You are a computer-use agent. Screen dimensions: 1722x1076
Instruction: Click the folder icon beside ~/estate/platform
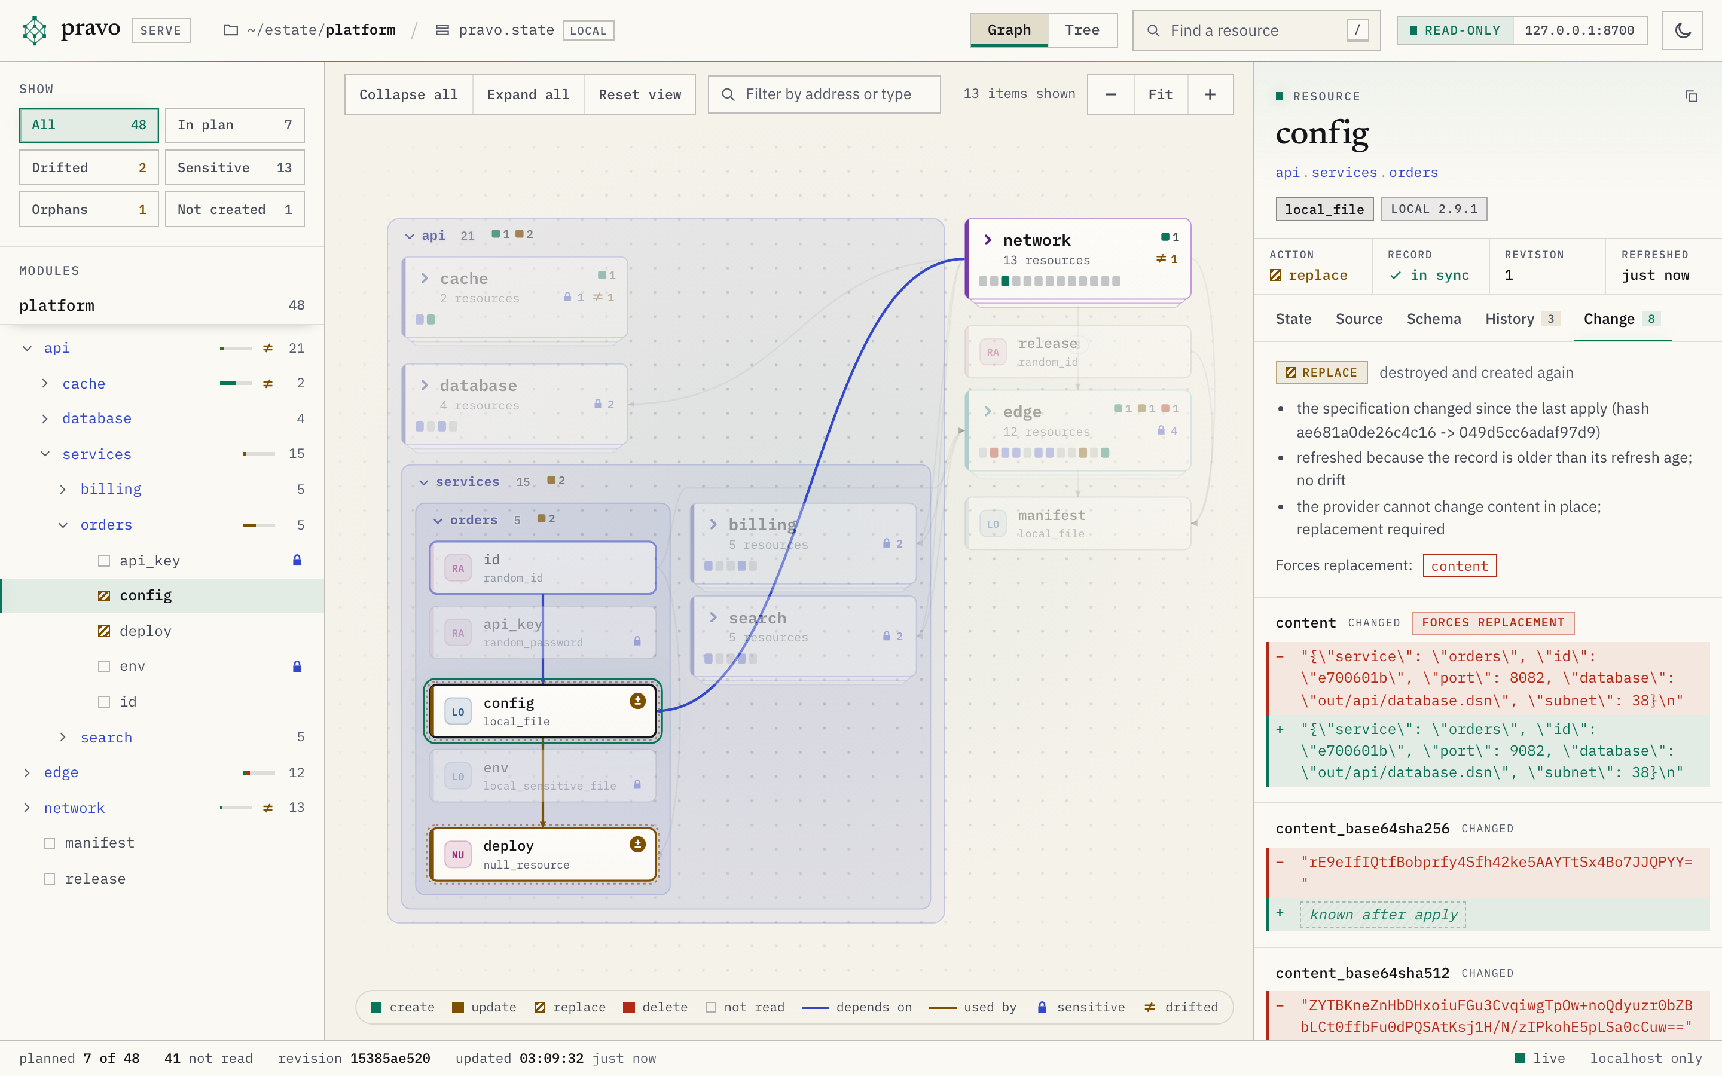231,30
